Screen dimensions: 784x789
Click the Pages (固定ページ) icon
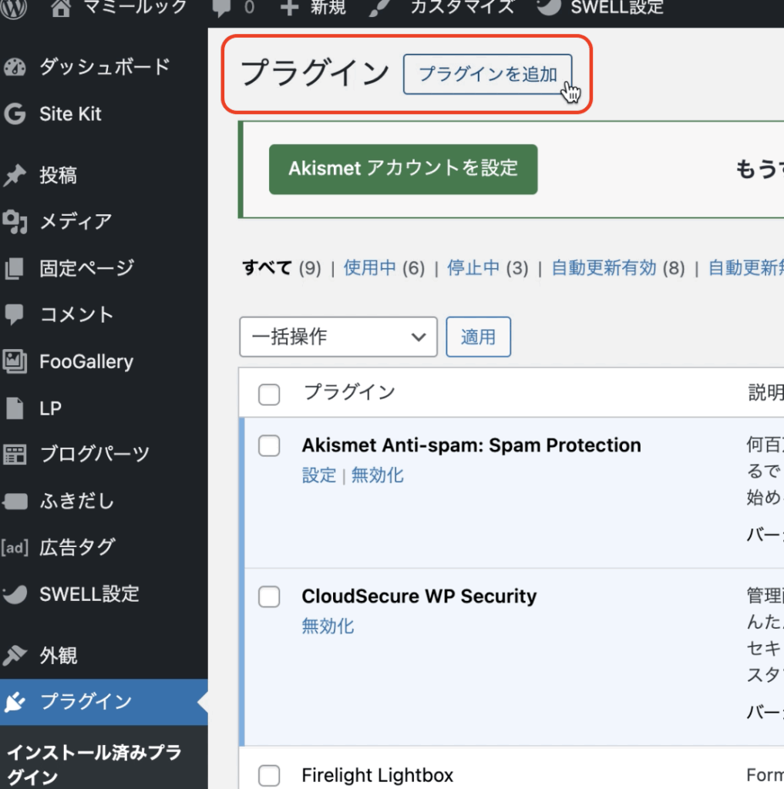(x=15, y=269)
